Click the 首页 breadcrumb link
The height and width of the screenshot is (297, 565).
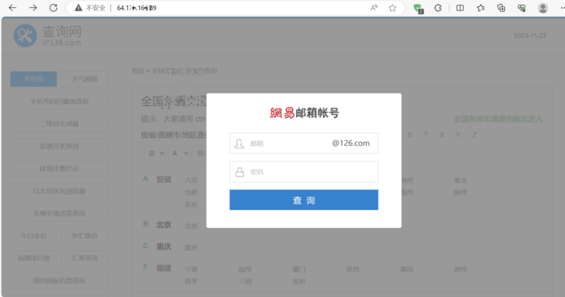point(138,71)
